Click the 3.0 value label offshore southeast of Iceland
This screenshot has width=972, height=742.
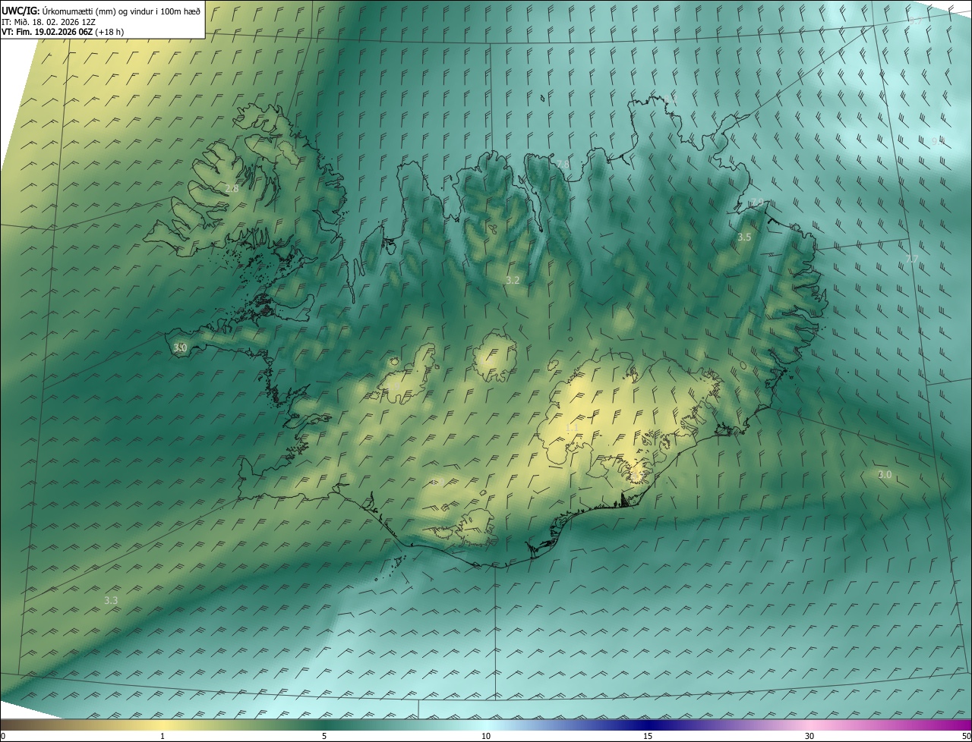[x=885, y=475]
